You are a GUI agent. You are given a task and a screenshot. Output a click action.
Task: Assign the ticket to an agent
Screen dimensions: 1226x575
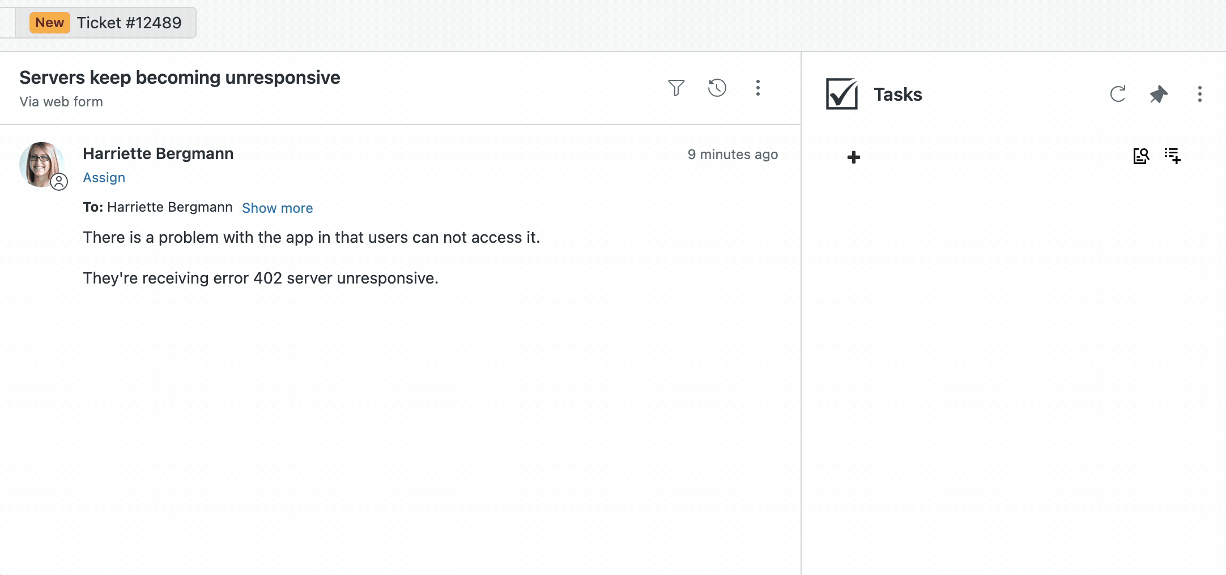[104, 177]
